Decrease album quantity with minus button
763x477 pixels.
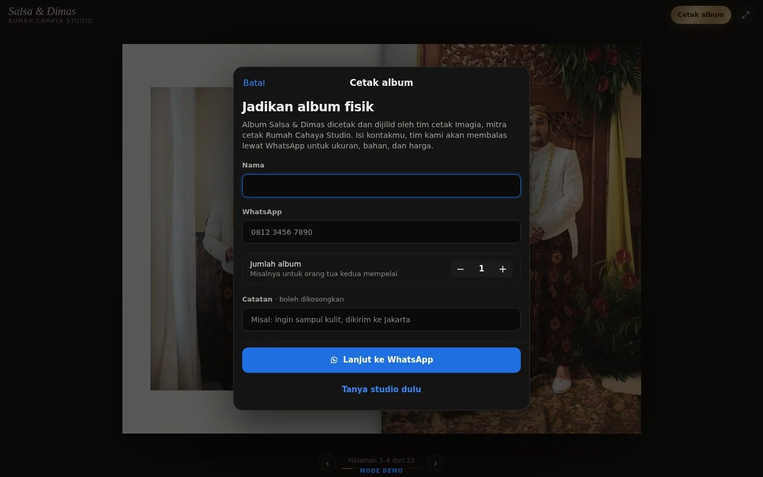[x=460, y=269]
